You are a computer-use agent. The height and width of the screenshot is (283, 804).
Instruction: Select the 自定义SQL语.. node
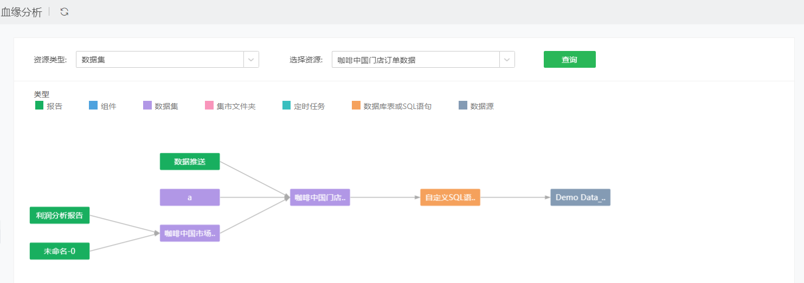(450, 197)
